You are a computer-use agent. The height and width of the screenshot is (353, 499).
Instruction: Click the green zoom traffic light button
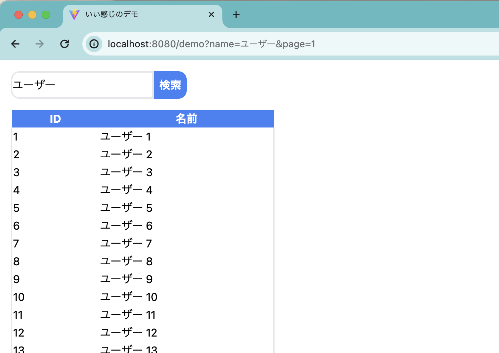(46, 14)
